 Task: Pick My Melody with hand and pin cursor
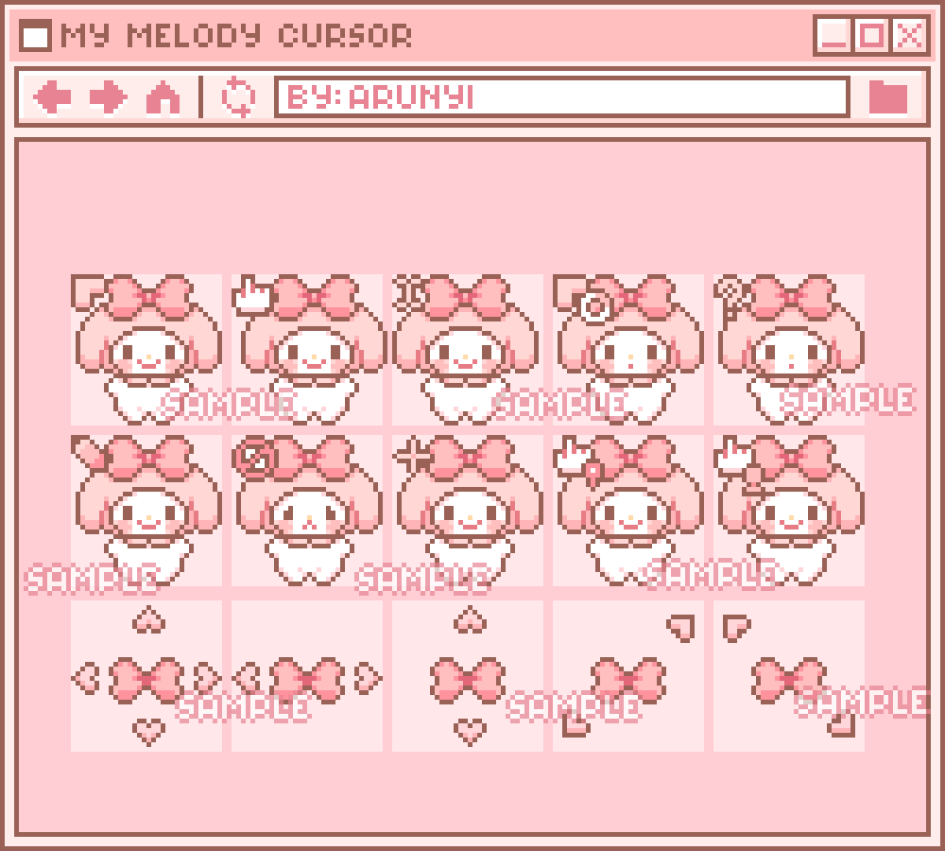pyautogui.click(x=628, y=511)
